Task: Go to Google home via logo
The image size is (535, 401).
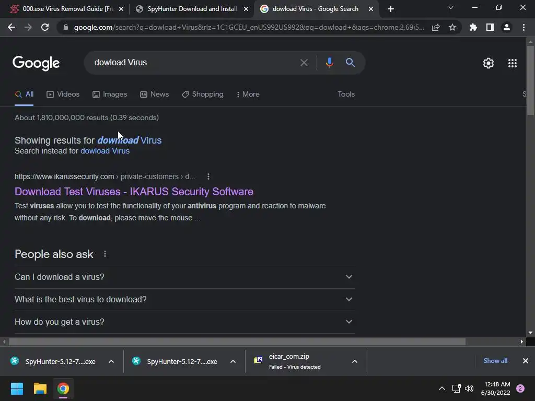Action: click(36, 63)
